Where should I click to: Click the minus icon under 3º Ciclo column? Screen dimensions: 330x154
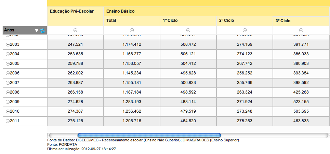tap(301, 30)
